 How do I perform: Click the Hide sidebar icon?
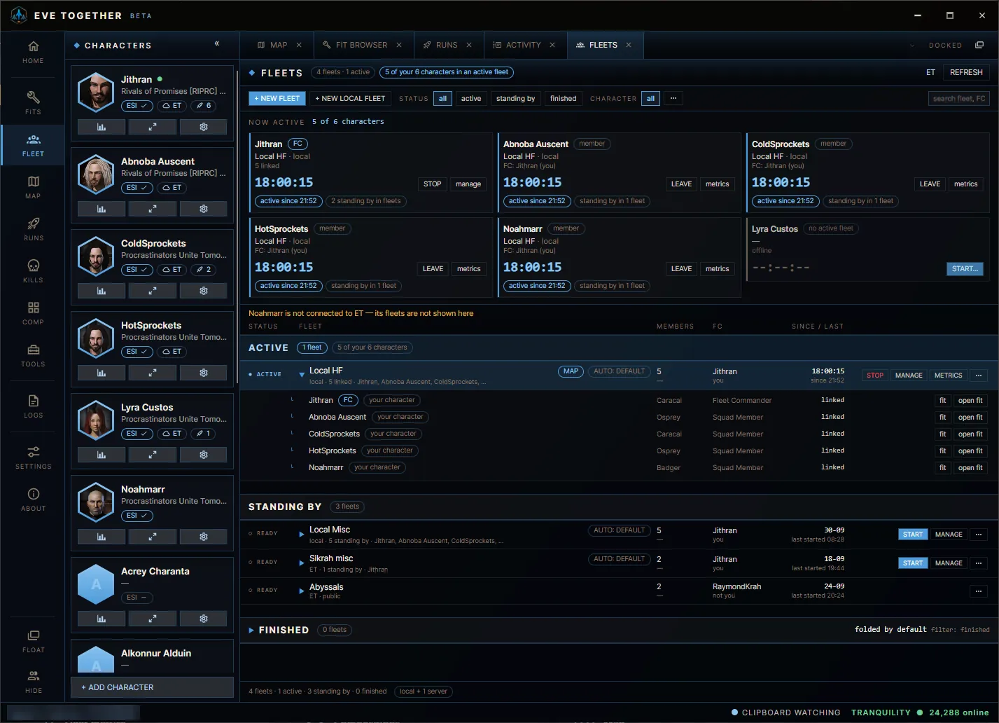[x=33, y=681]
